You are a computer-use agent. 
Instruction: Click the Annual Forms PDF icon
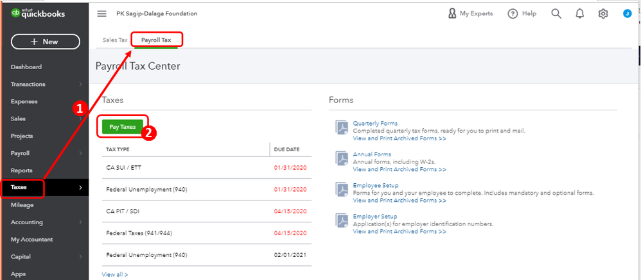(341, 158)
